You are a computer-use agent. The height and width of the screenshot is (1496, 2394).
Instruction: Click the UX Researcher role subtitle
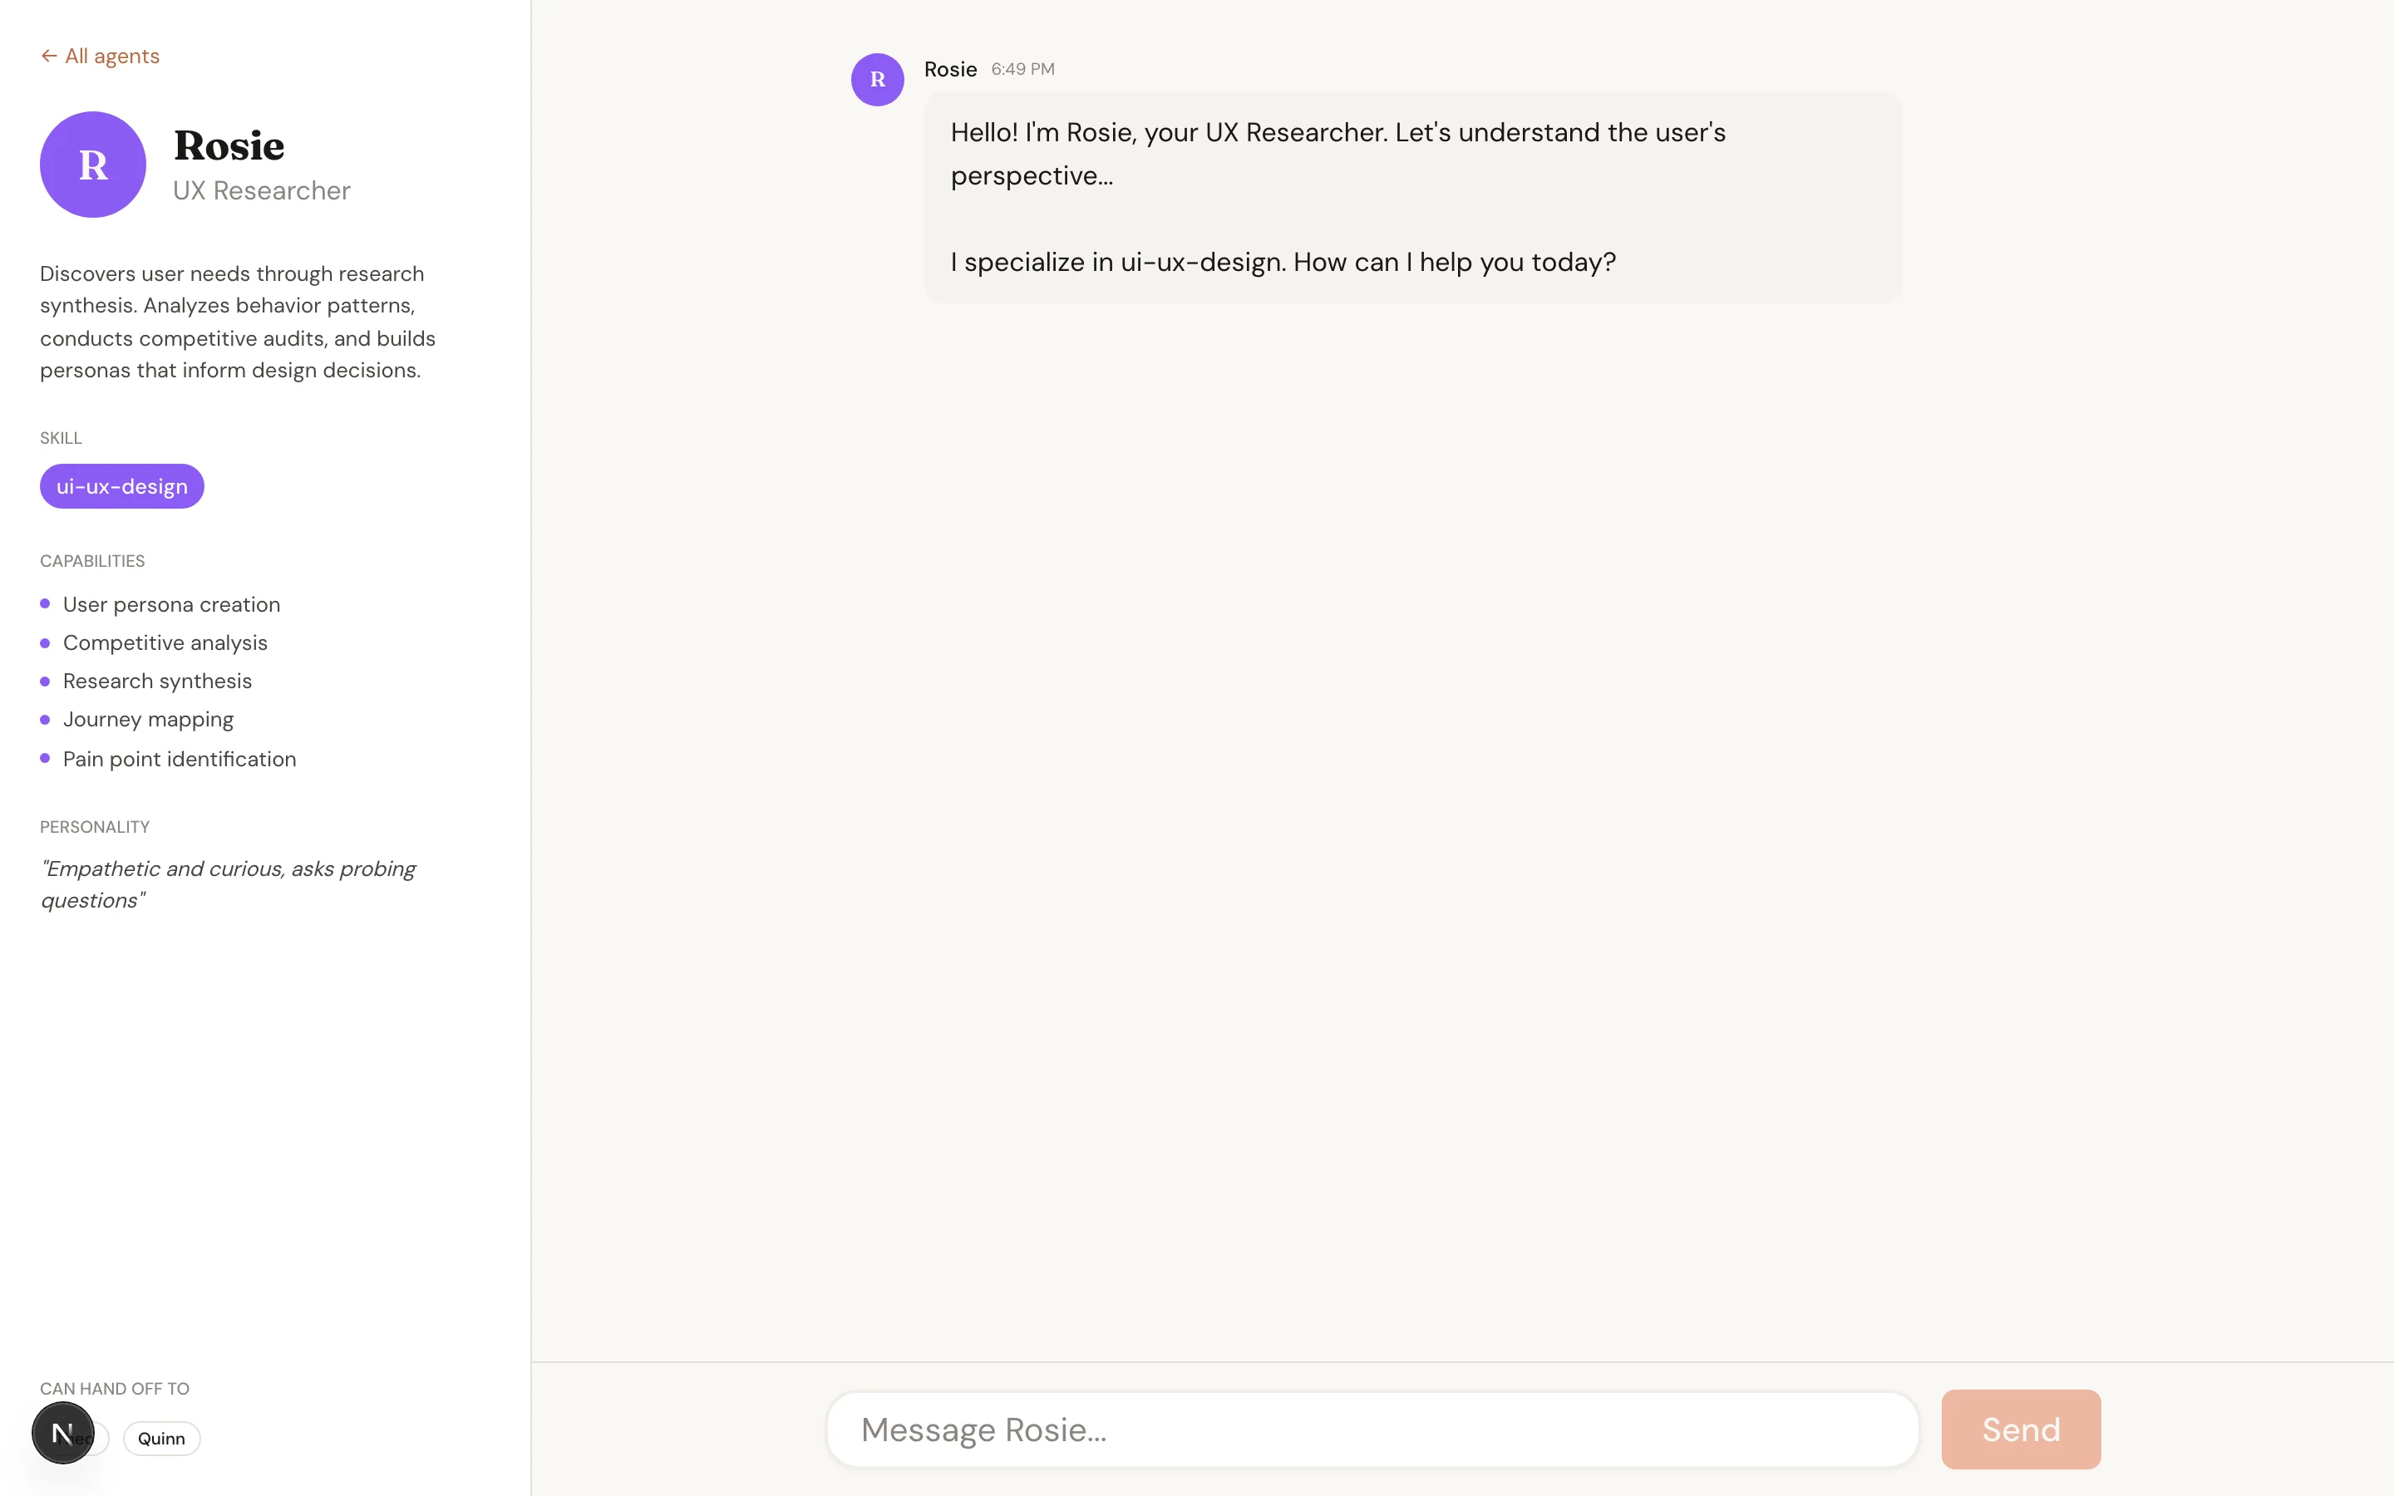click(261, 191)
